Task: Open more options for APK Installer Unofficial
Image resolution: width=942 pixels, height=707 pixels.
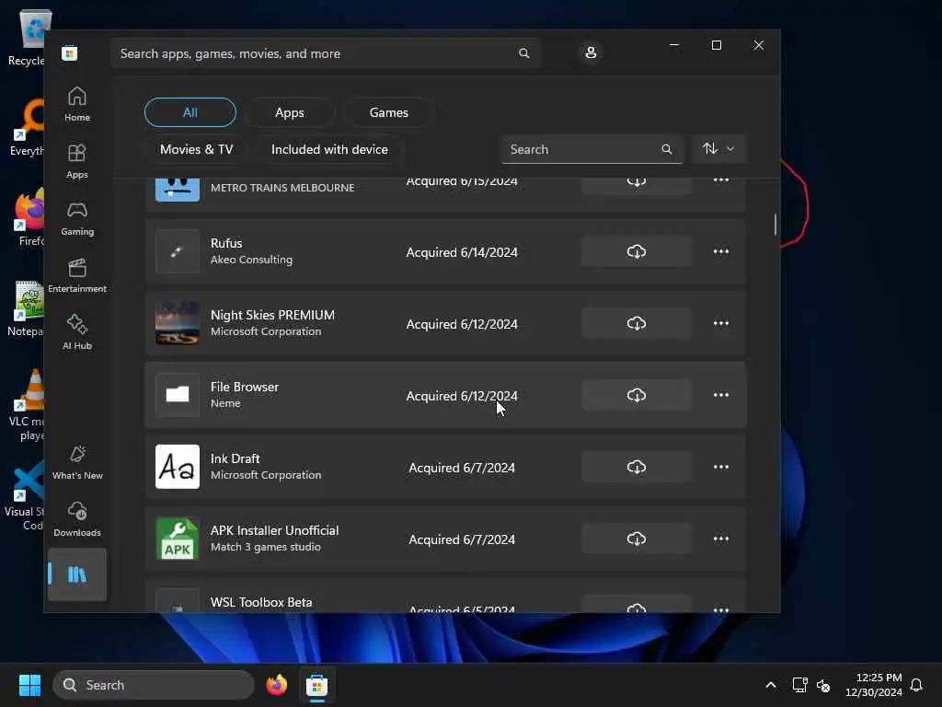Action: 721,539
